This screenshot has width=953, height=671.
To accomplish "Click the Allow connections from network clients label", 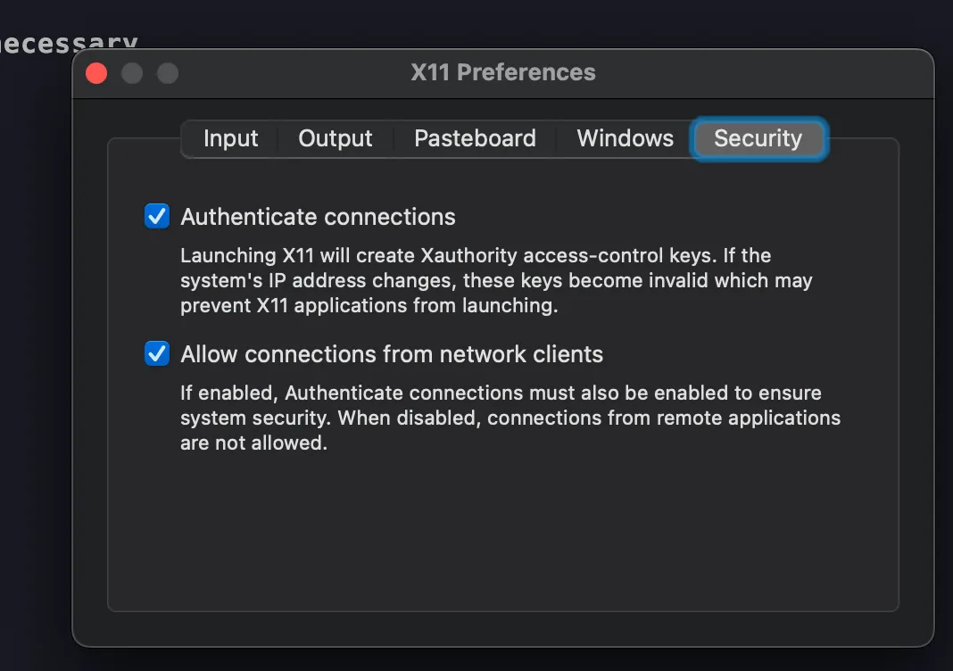I will (x=391, y=353).
